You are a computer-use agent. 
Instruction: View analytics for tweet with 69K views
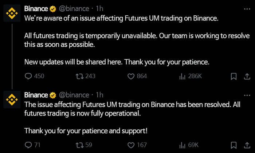click(182, 145)
